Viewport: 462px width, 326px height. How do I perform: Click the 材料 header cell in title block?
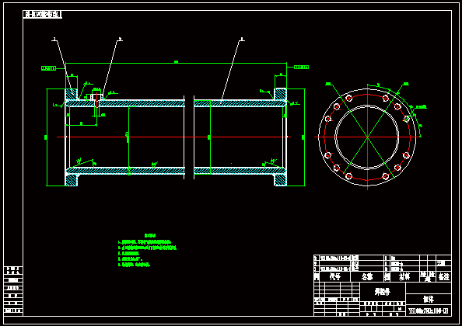coord(404,276)
